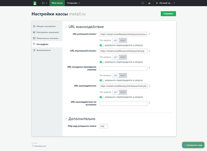Click the Interkassa logo in top bar

coord(35,3)
